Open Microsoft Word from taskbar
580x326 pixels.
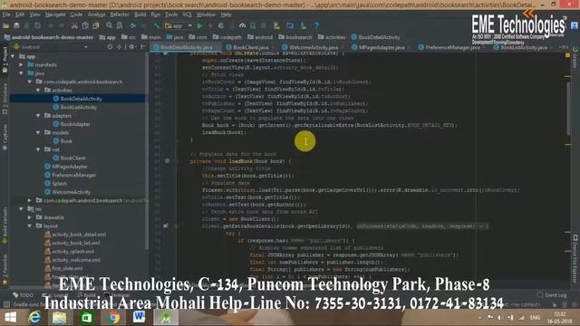tap(140, 318)
